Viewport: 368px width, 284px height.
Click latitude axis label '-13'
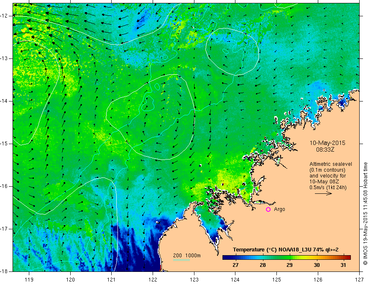coord(4,58)
